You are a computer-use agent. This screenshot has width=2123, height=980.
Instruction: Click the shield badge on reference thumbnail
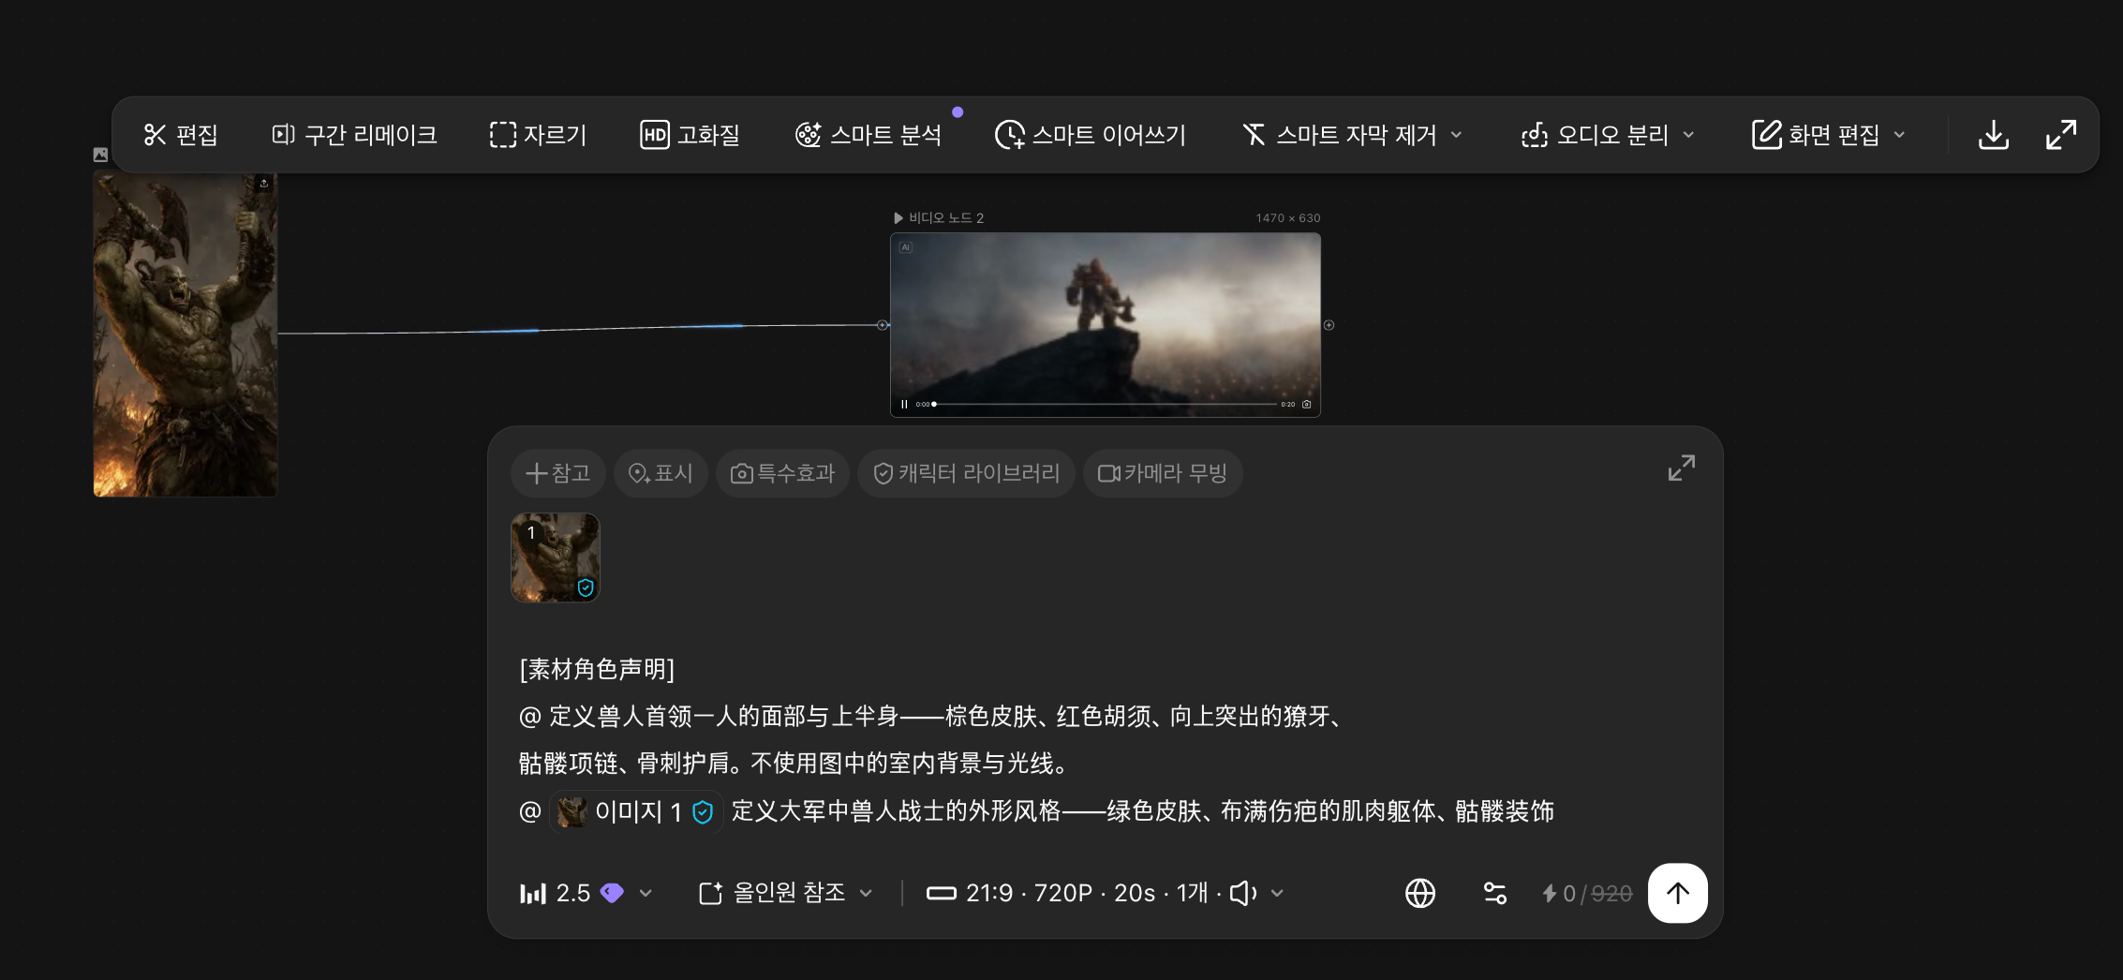[x=586, y=587]
